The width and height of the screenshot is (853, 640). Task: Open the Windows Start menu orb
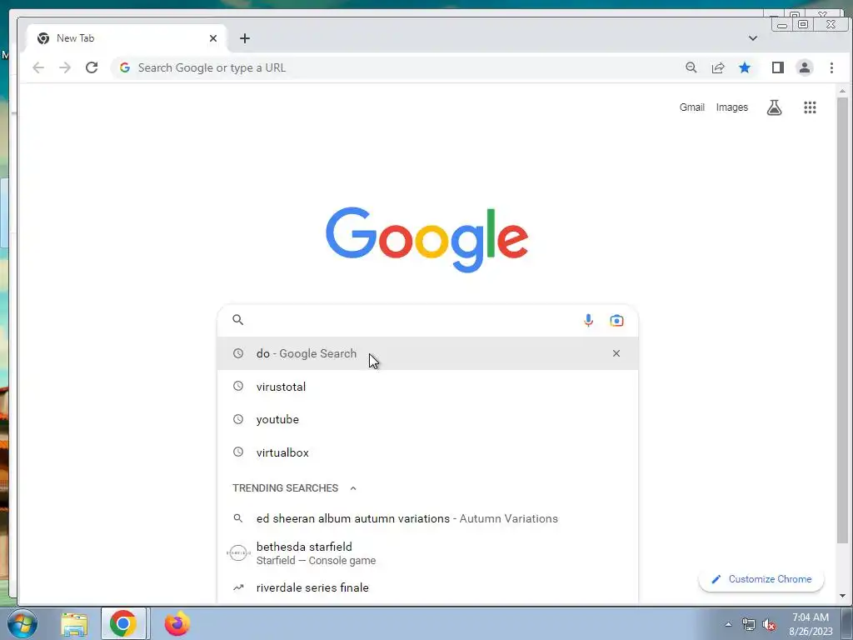click(x=22, y=623)
